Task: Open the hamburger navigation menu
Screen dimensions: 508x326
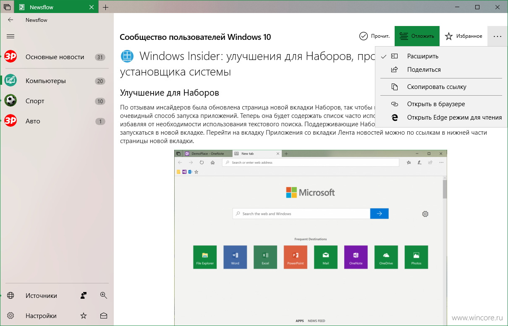Action: [10, 37]
